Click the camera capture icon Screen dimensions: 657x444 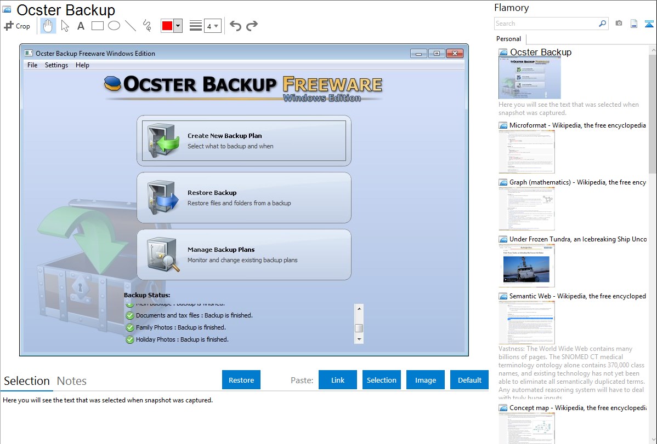point(619,24)
